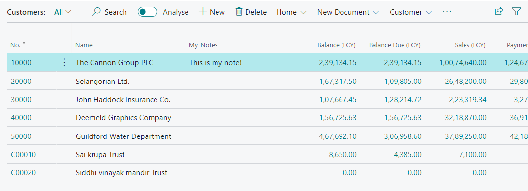The height and width of the screenshot is (191, 528).
Task: Expand the Home menu
Action: (x=292, y=12)
